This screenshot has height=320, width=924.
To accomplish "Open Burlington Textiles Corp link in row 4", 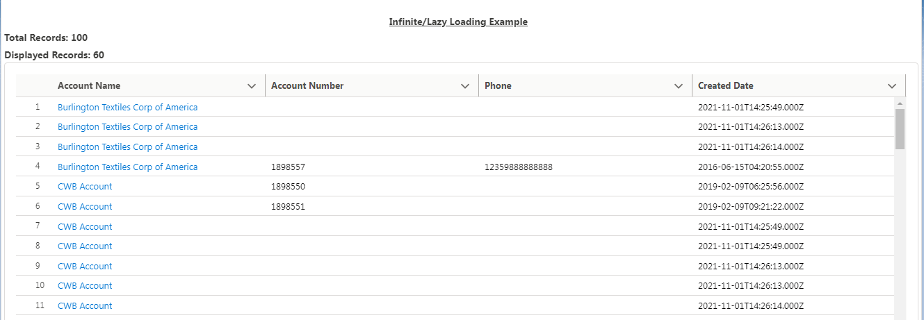I will (x=127, y=167).
